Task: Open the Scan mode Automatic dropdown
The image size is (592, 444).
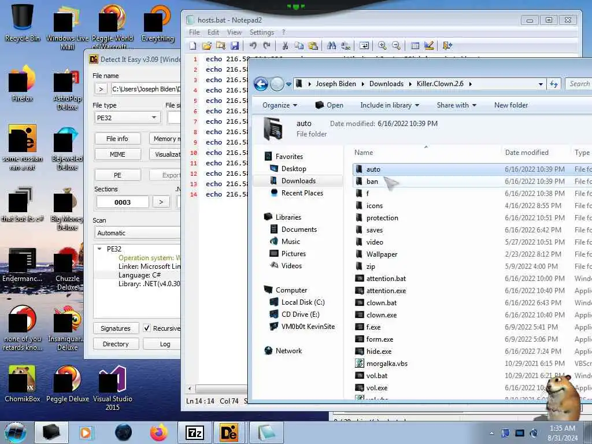Action: [x=138, y=233]
